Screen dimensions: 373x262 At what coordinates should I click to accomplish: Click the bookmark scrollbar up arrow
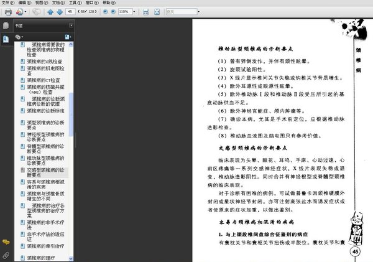(x=71, y=45)
